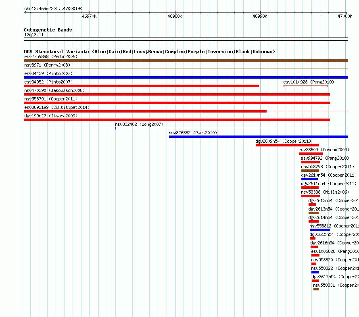This screenshot has width=359, height=317.
Task: Click the 47000k ruler position label
Action: coord(345,16)
